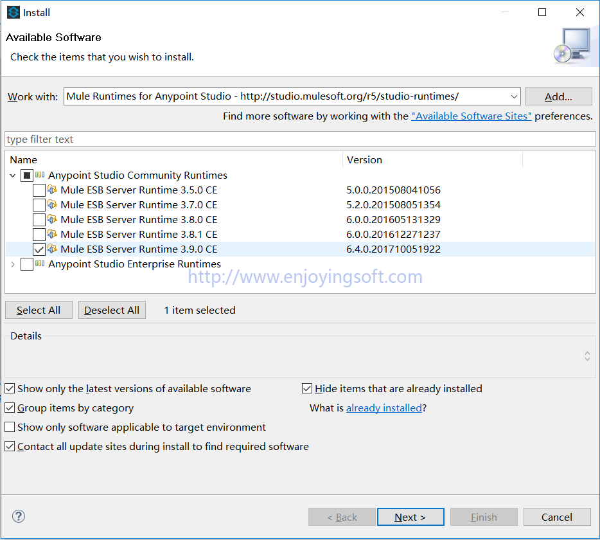Toggle Group items by category checkbox
The image size is (600, 540).
point(10,408)
